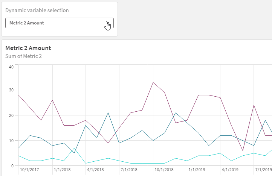Click the Metric 2 Amount variable combo box text

[x=27, y=23]
